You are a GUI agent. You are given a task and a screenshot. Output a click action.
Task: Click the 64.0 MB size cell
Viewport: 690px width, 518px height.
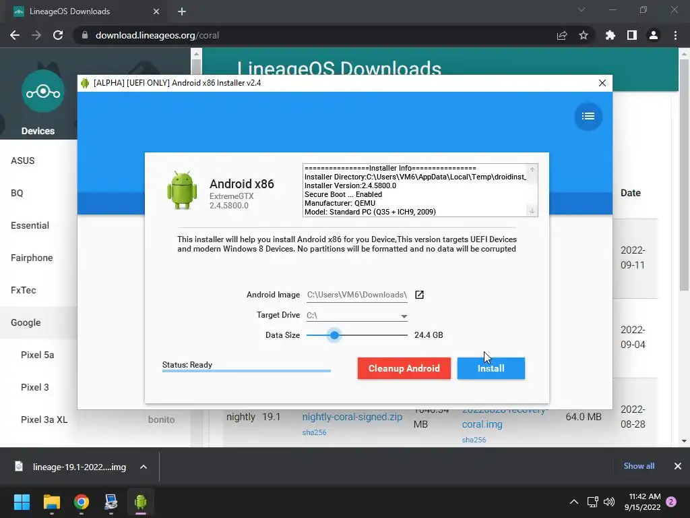584,417
